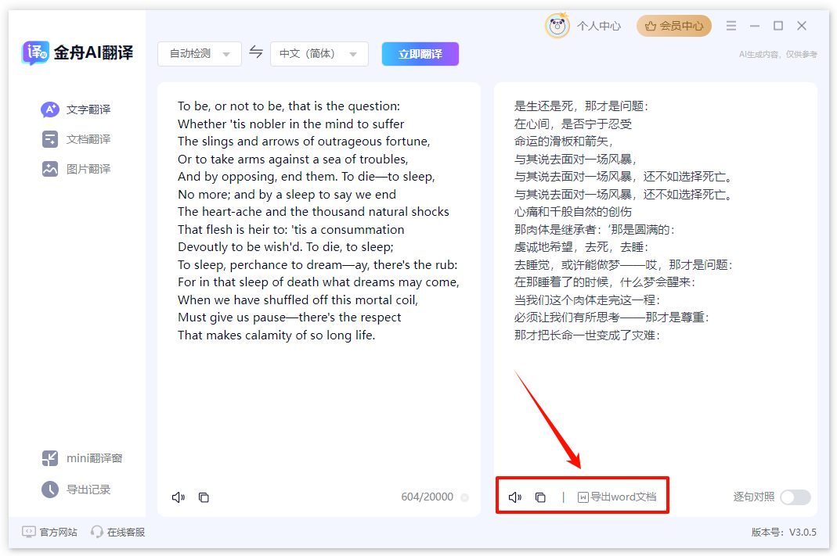Open 个人中心 personal center

point(590,25)
